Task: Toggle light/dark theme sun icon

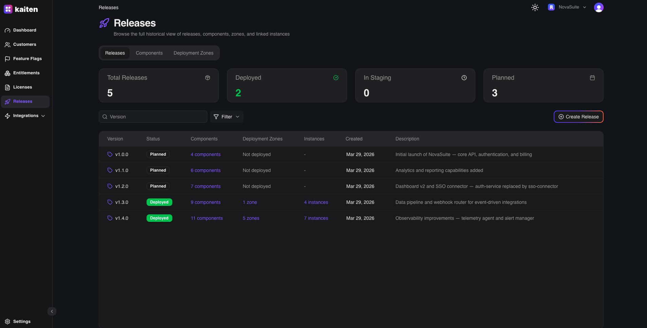Action: [535, 7]
